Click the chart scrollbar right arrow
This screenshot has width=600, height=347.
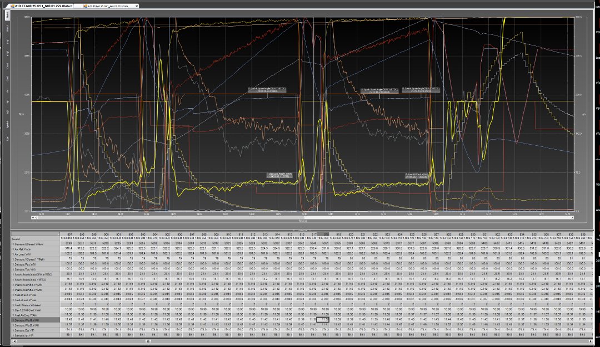pyautogui.click(x=573, y=218)
